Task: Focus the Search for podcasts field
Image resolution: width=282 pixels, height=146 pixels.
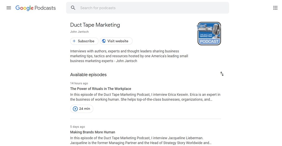Action: click(147, 8)
